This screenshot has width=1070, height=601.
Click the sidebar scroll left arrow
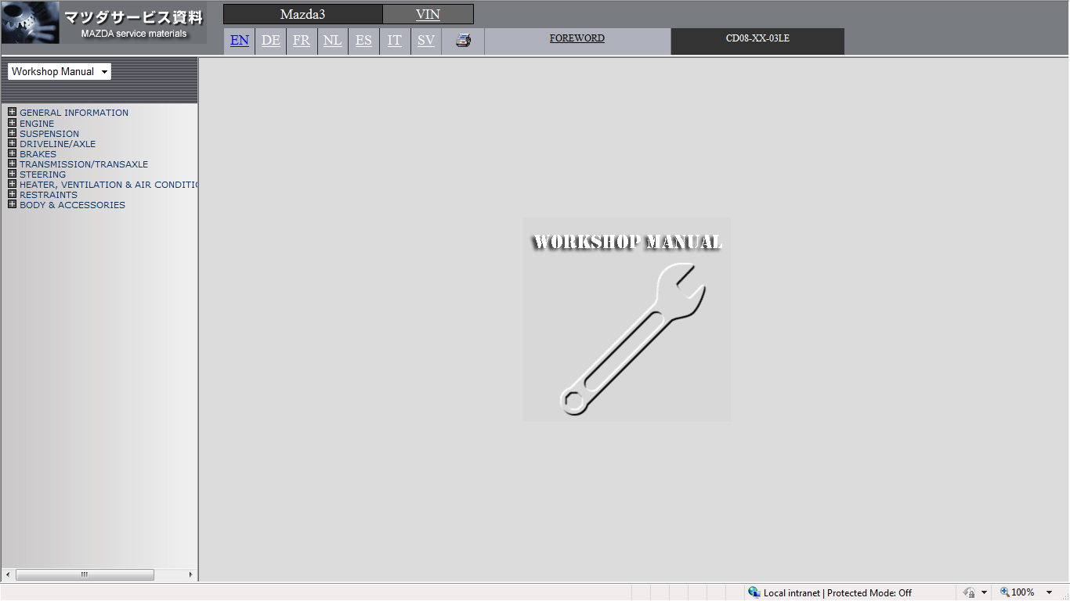coord(8,575)
